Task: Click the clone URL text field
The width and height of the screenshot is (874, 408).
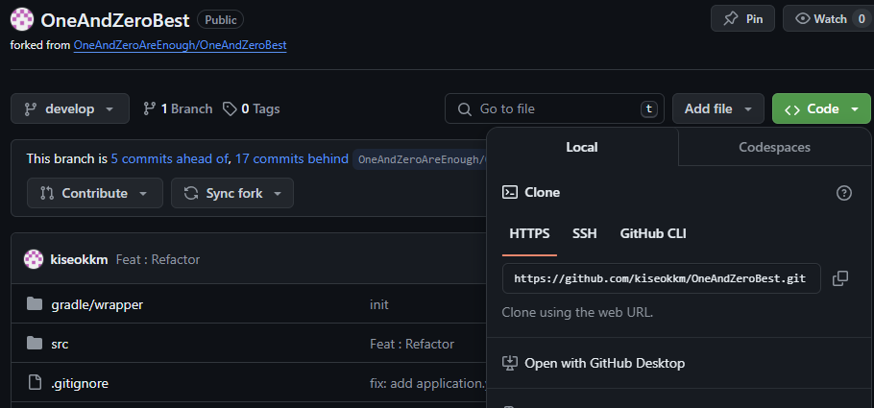Action: (661, 278)
